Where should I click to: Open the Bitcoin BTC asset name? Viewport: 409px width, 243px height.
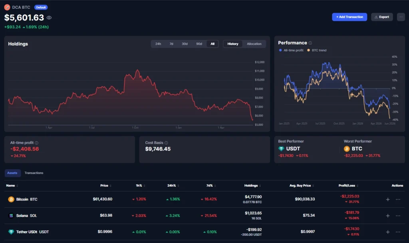point(27,199)
